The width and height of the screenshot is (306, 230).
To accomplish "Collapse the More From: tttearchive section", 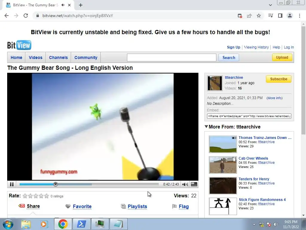I will tap(206, 127).
